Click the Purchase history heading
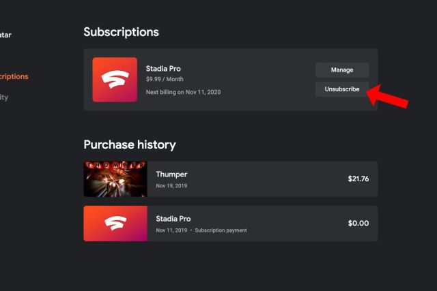 (130, 145)
